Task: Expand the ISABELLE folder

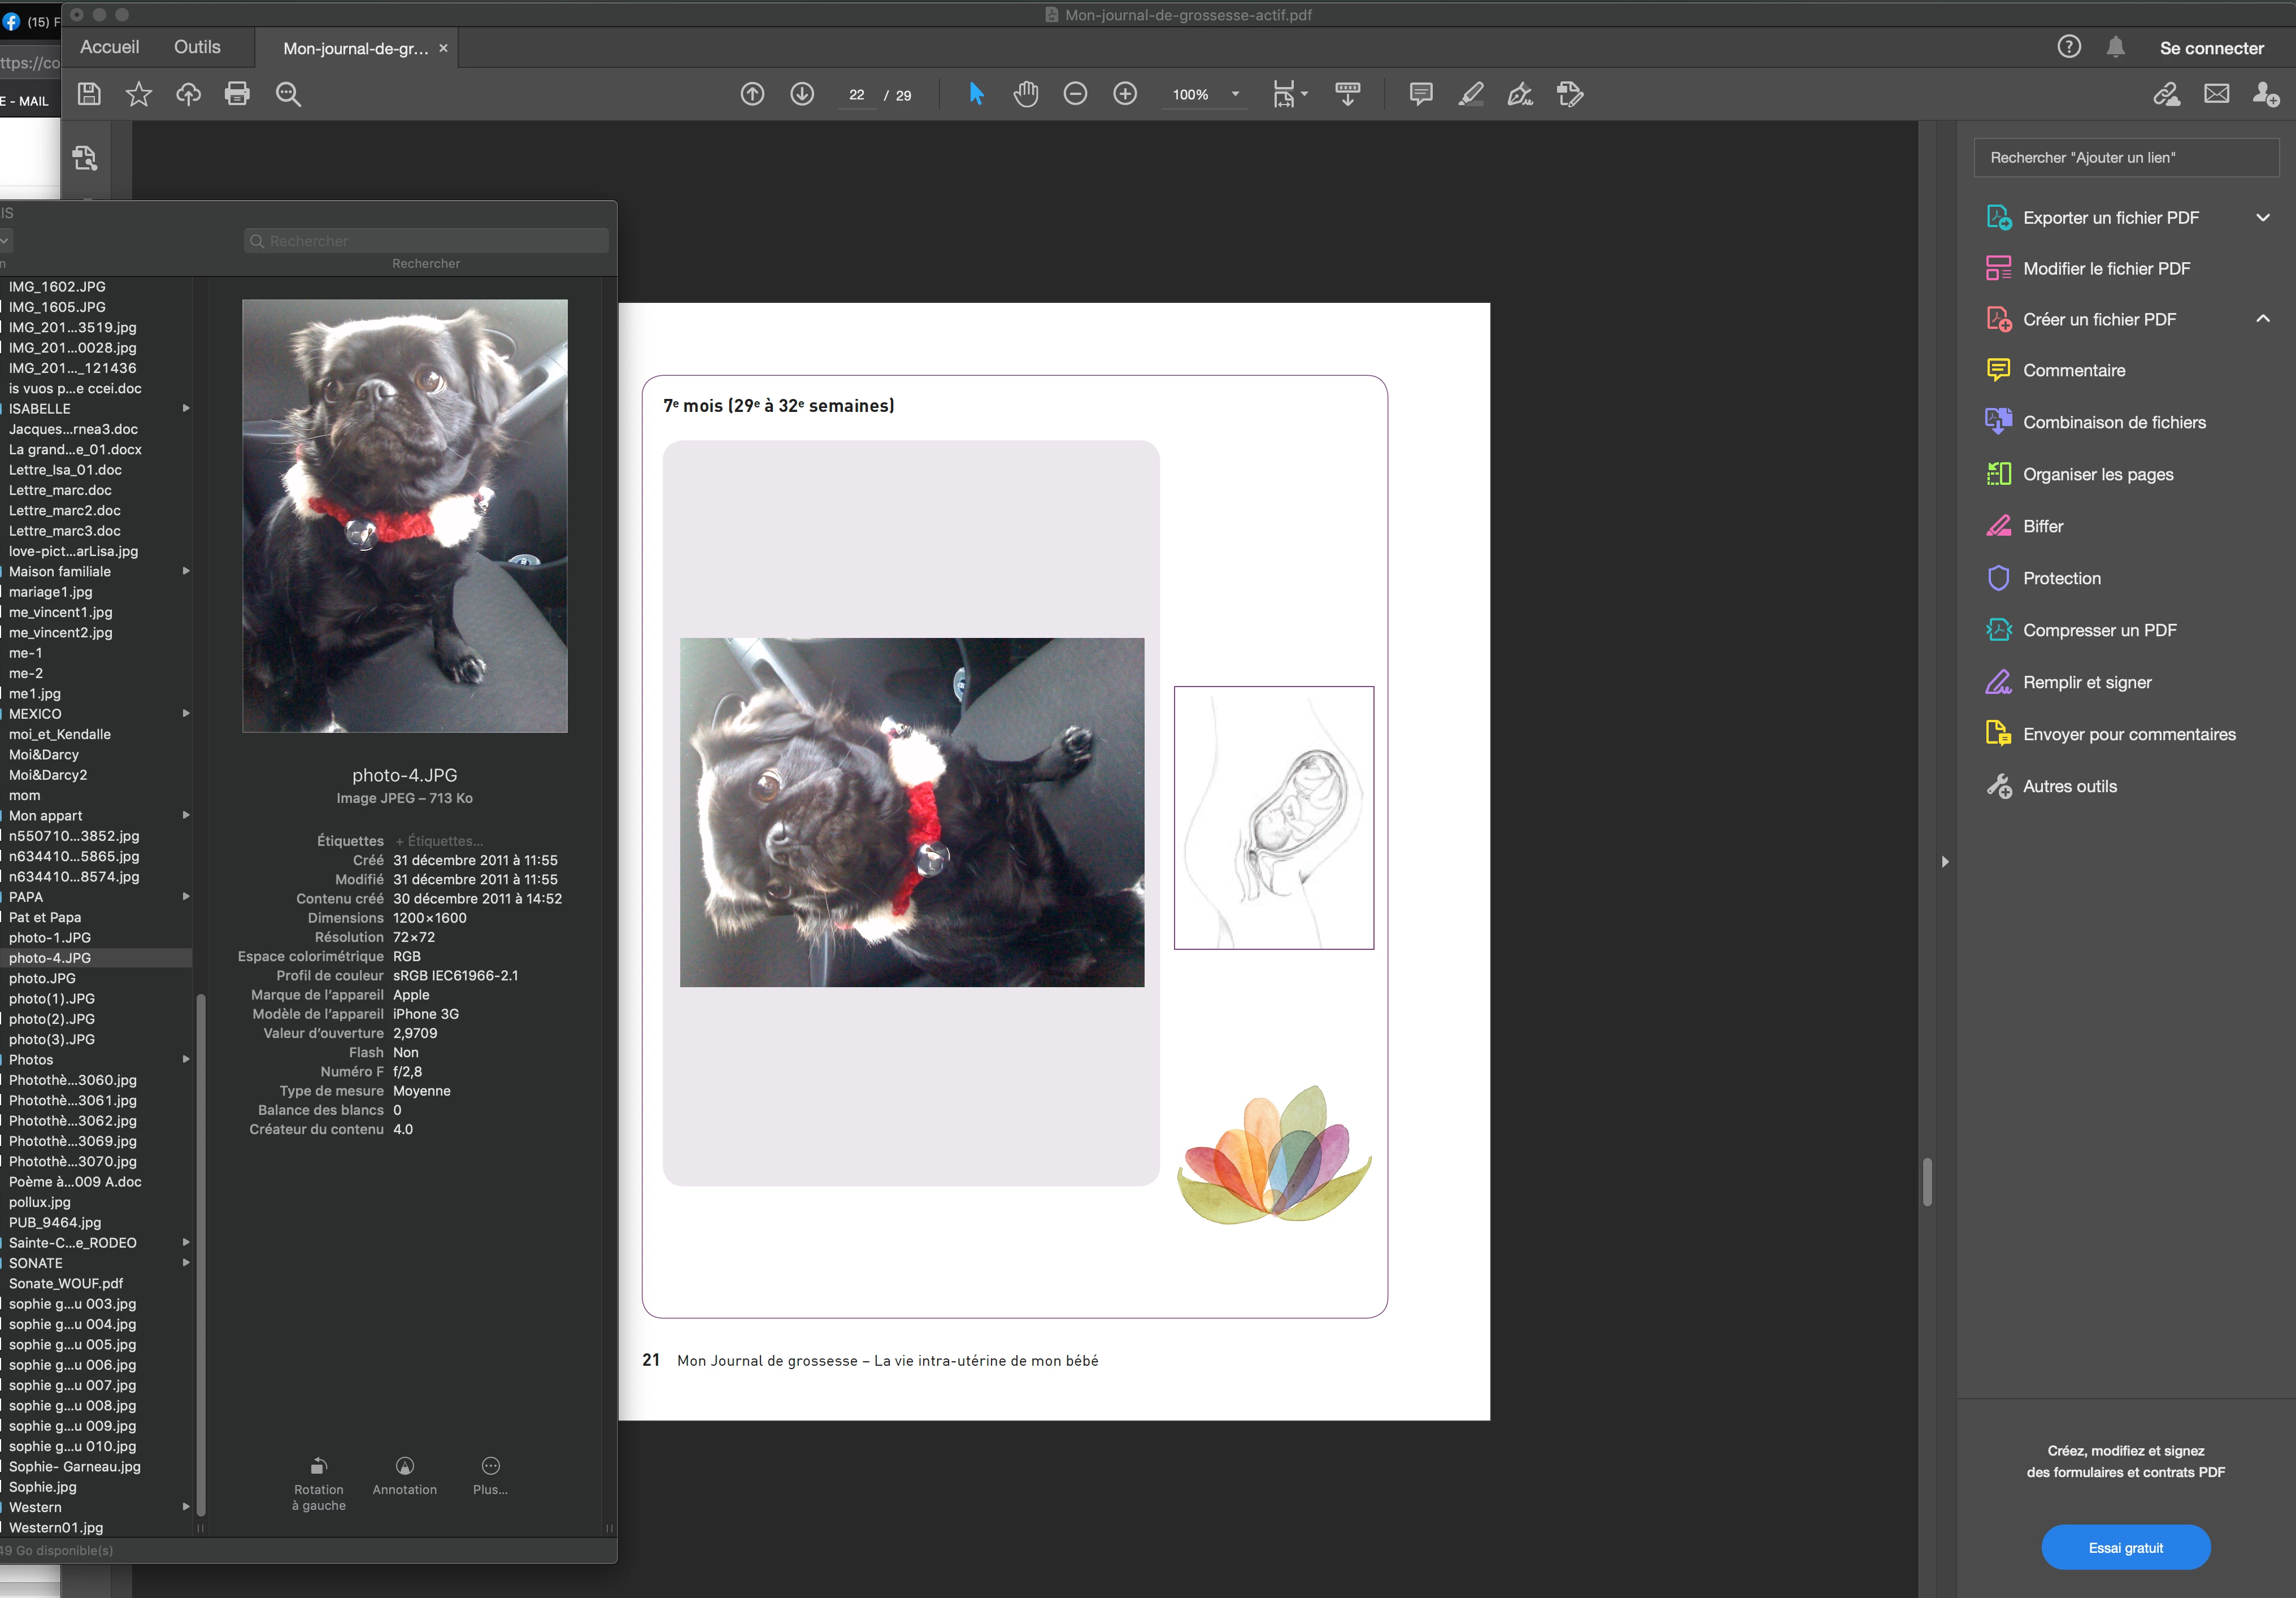Action: coord(186,408)
